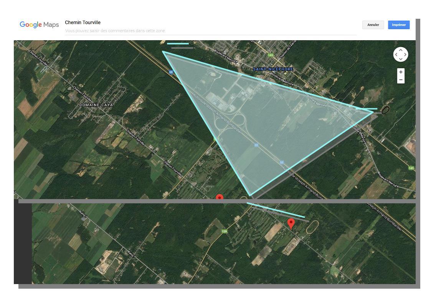This screenshot has width=431, height=304.
Task: Click the route 55 shield near triangle's top corner
Action: [171, 72]
